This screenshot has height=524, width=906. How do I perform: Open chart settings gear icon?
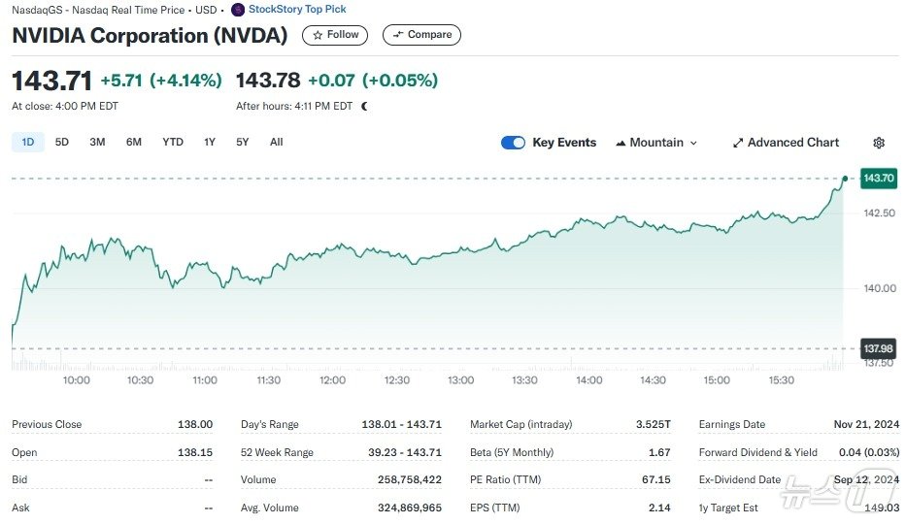pos(879,143)
